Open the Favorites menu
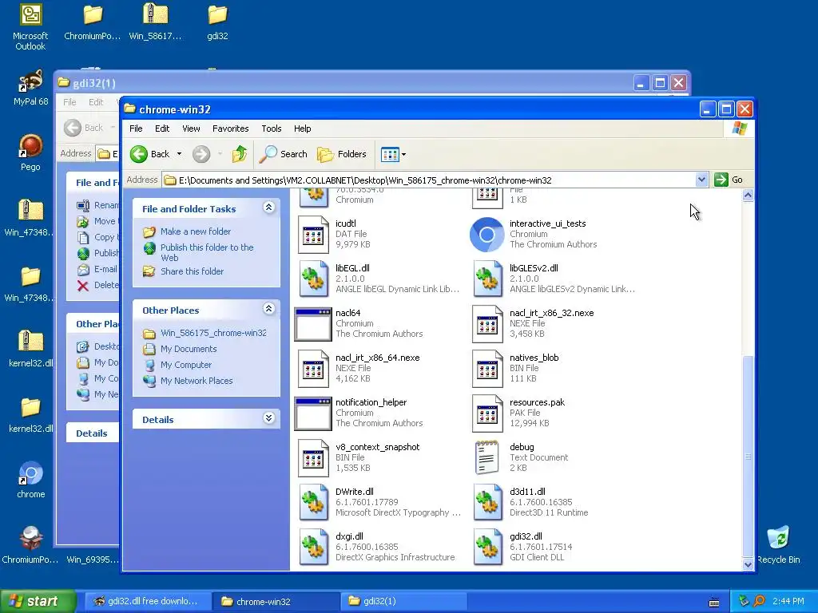This screenshot has height=613, width=818. click(x=230, y=129)
